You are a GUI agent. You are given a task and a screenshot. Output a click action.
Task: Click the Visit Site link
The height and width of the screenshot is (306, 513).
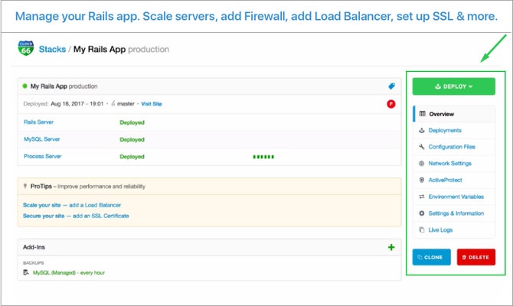[152, 103]
